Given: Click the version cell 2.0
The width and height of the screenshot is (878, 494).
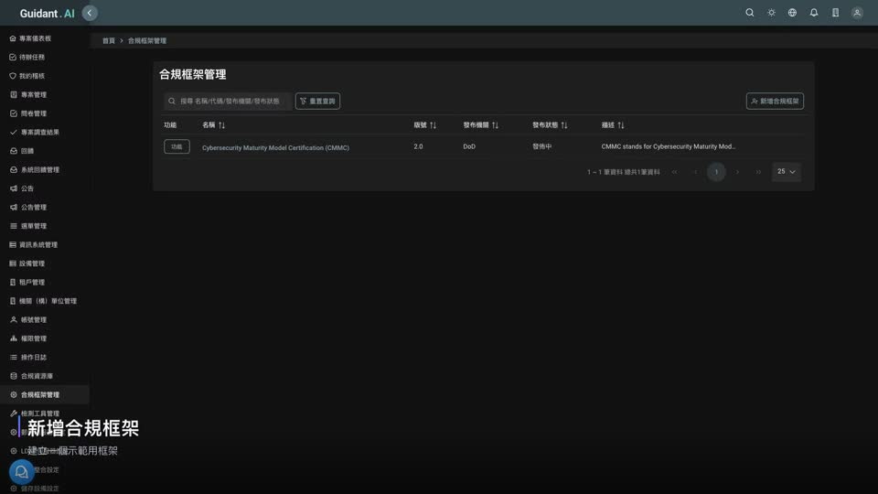Looking at the screenshot, I should (x=418, y=146).
